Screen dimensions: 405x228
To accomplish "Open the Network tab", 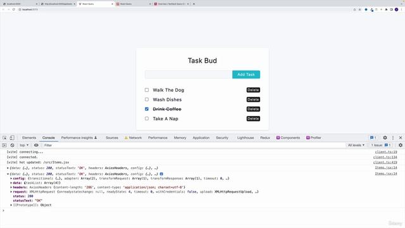I will pos(133,138).
